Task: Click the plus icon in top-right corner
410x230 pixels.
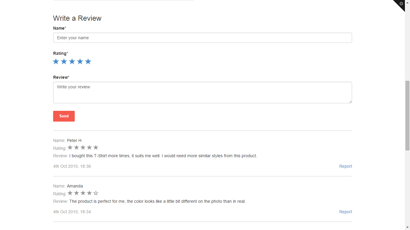Action: pyautogui.click(x=401, y=4)
